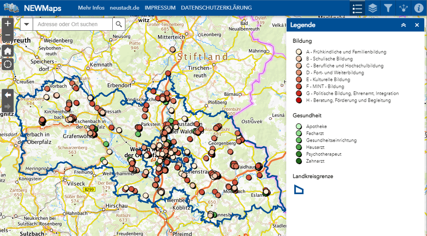Reset map with the home button

coord(7,51)
